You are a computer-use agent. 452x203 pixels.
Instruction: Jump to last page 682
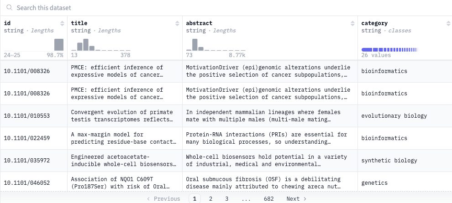(268, 199)
